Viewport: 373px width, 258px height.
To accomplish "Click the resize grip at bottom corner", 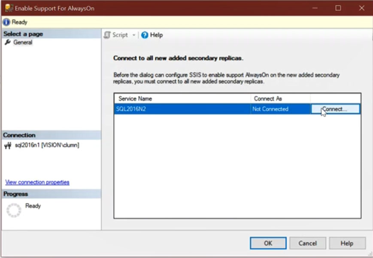I will 370,254.
